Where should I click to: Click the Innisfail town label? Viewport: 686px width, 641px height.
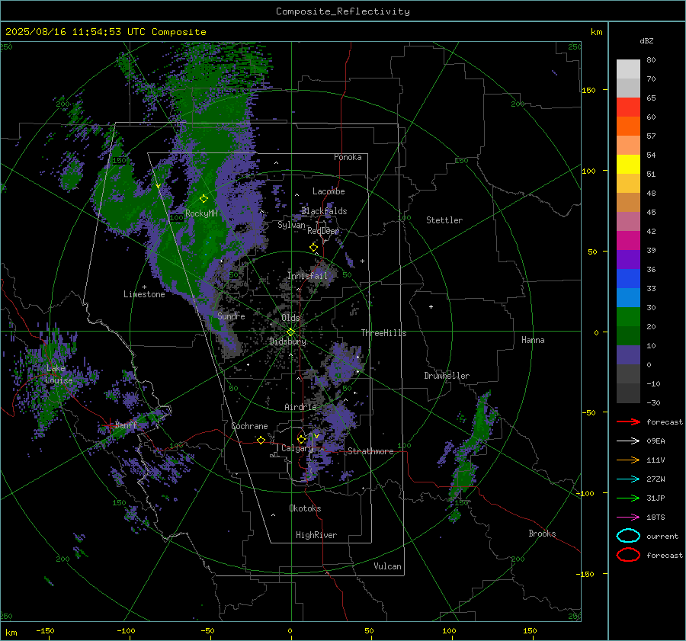[308, 276]
